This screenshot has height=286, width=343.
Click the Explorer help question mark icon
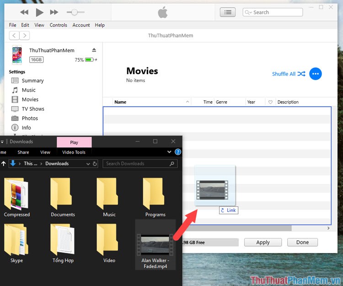(x=178, y=152)
